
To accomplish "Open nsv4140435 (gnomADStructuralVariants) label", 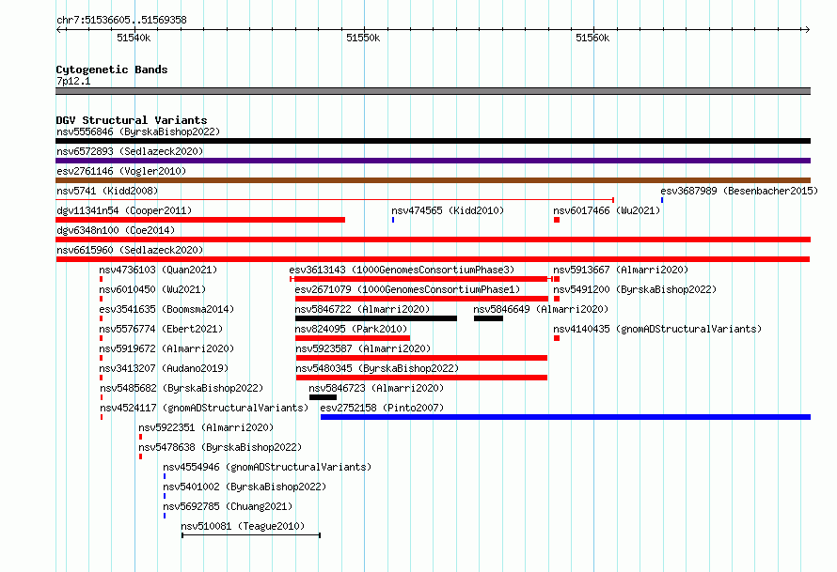I will pos(657,329).
